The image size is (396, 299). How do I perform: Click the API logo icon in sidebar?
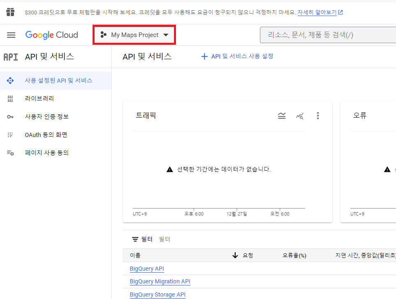[11, 57]
